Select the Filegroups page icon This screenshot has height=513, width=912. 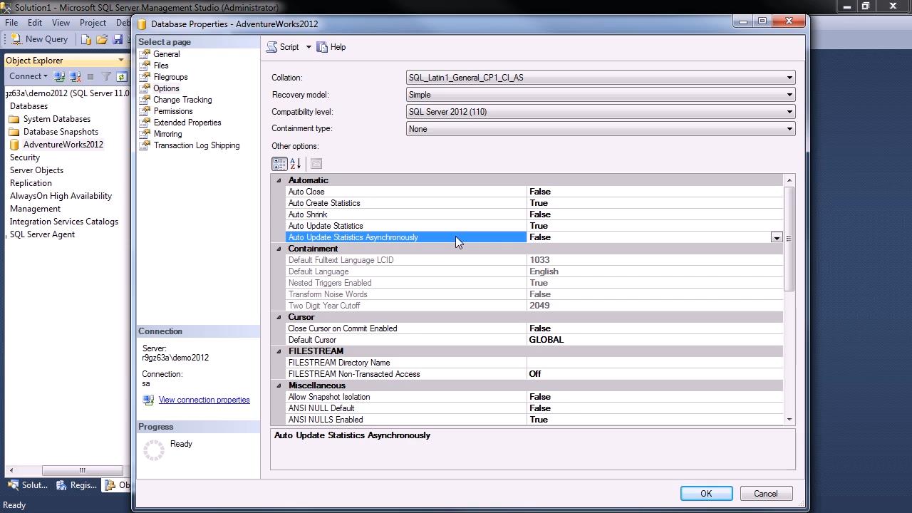point(145,77)
